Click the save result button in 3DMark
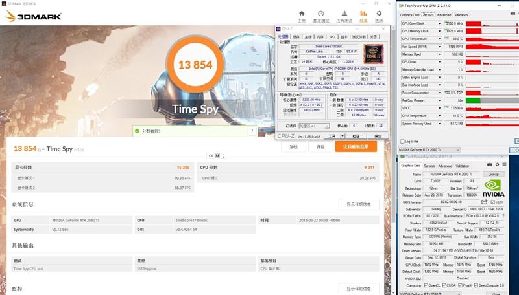Image resolution: width=519 pixels, height=295 pixels. click(320, 146)
